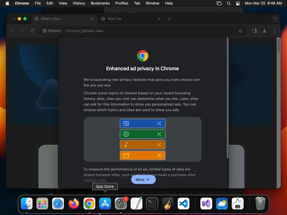
Task: Click the More button in the dialog
Action: click(143, 180)
